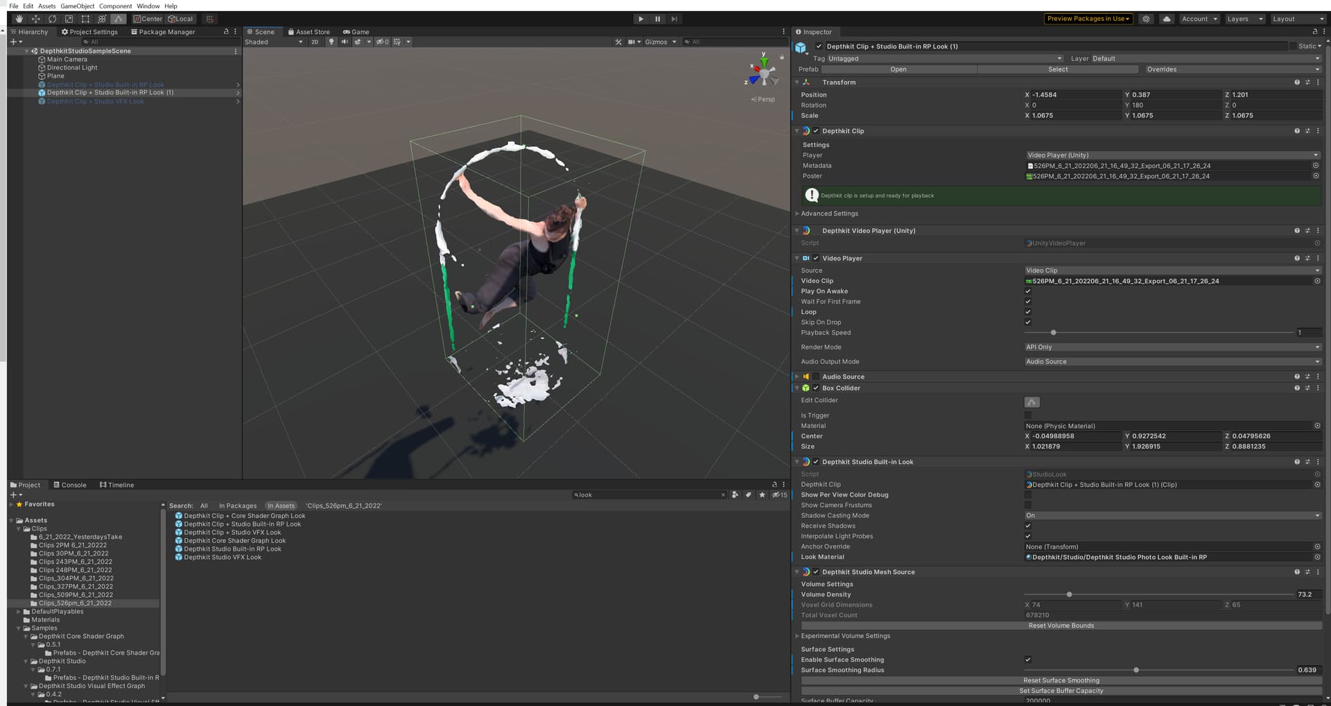Select Clips_509PM_6_21_2022 folder in Project tree
Image resolution: width=1331 pixels, height=706 pixels.
tap(76, 595)
